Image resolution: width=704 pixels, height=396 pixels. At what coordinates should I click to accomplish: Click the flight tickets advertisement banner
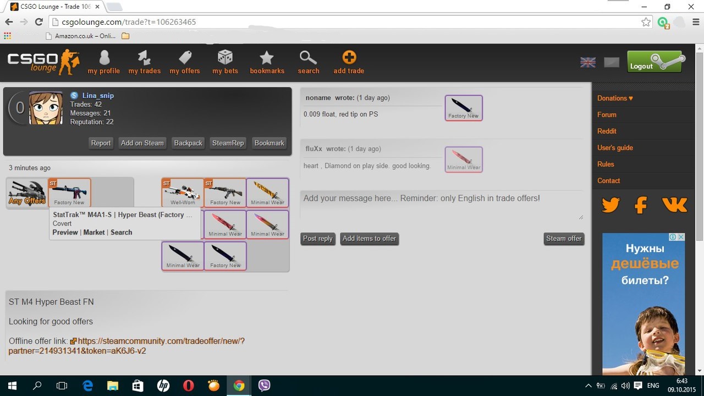(x=643, y=304)
